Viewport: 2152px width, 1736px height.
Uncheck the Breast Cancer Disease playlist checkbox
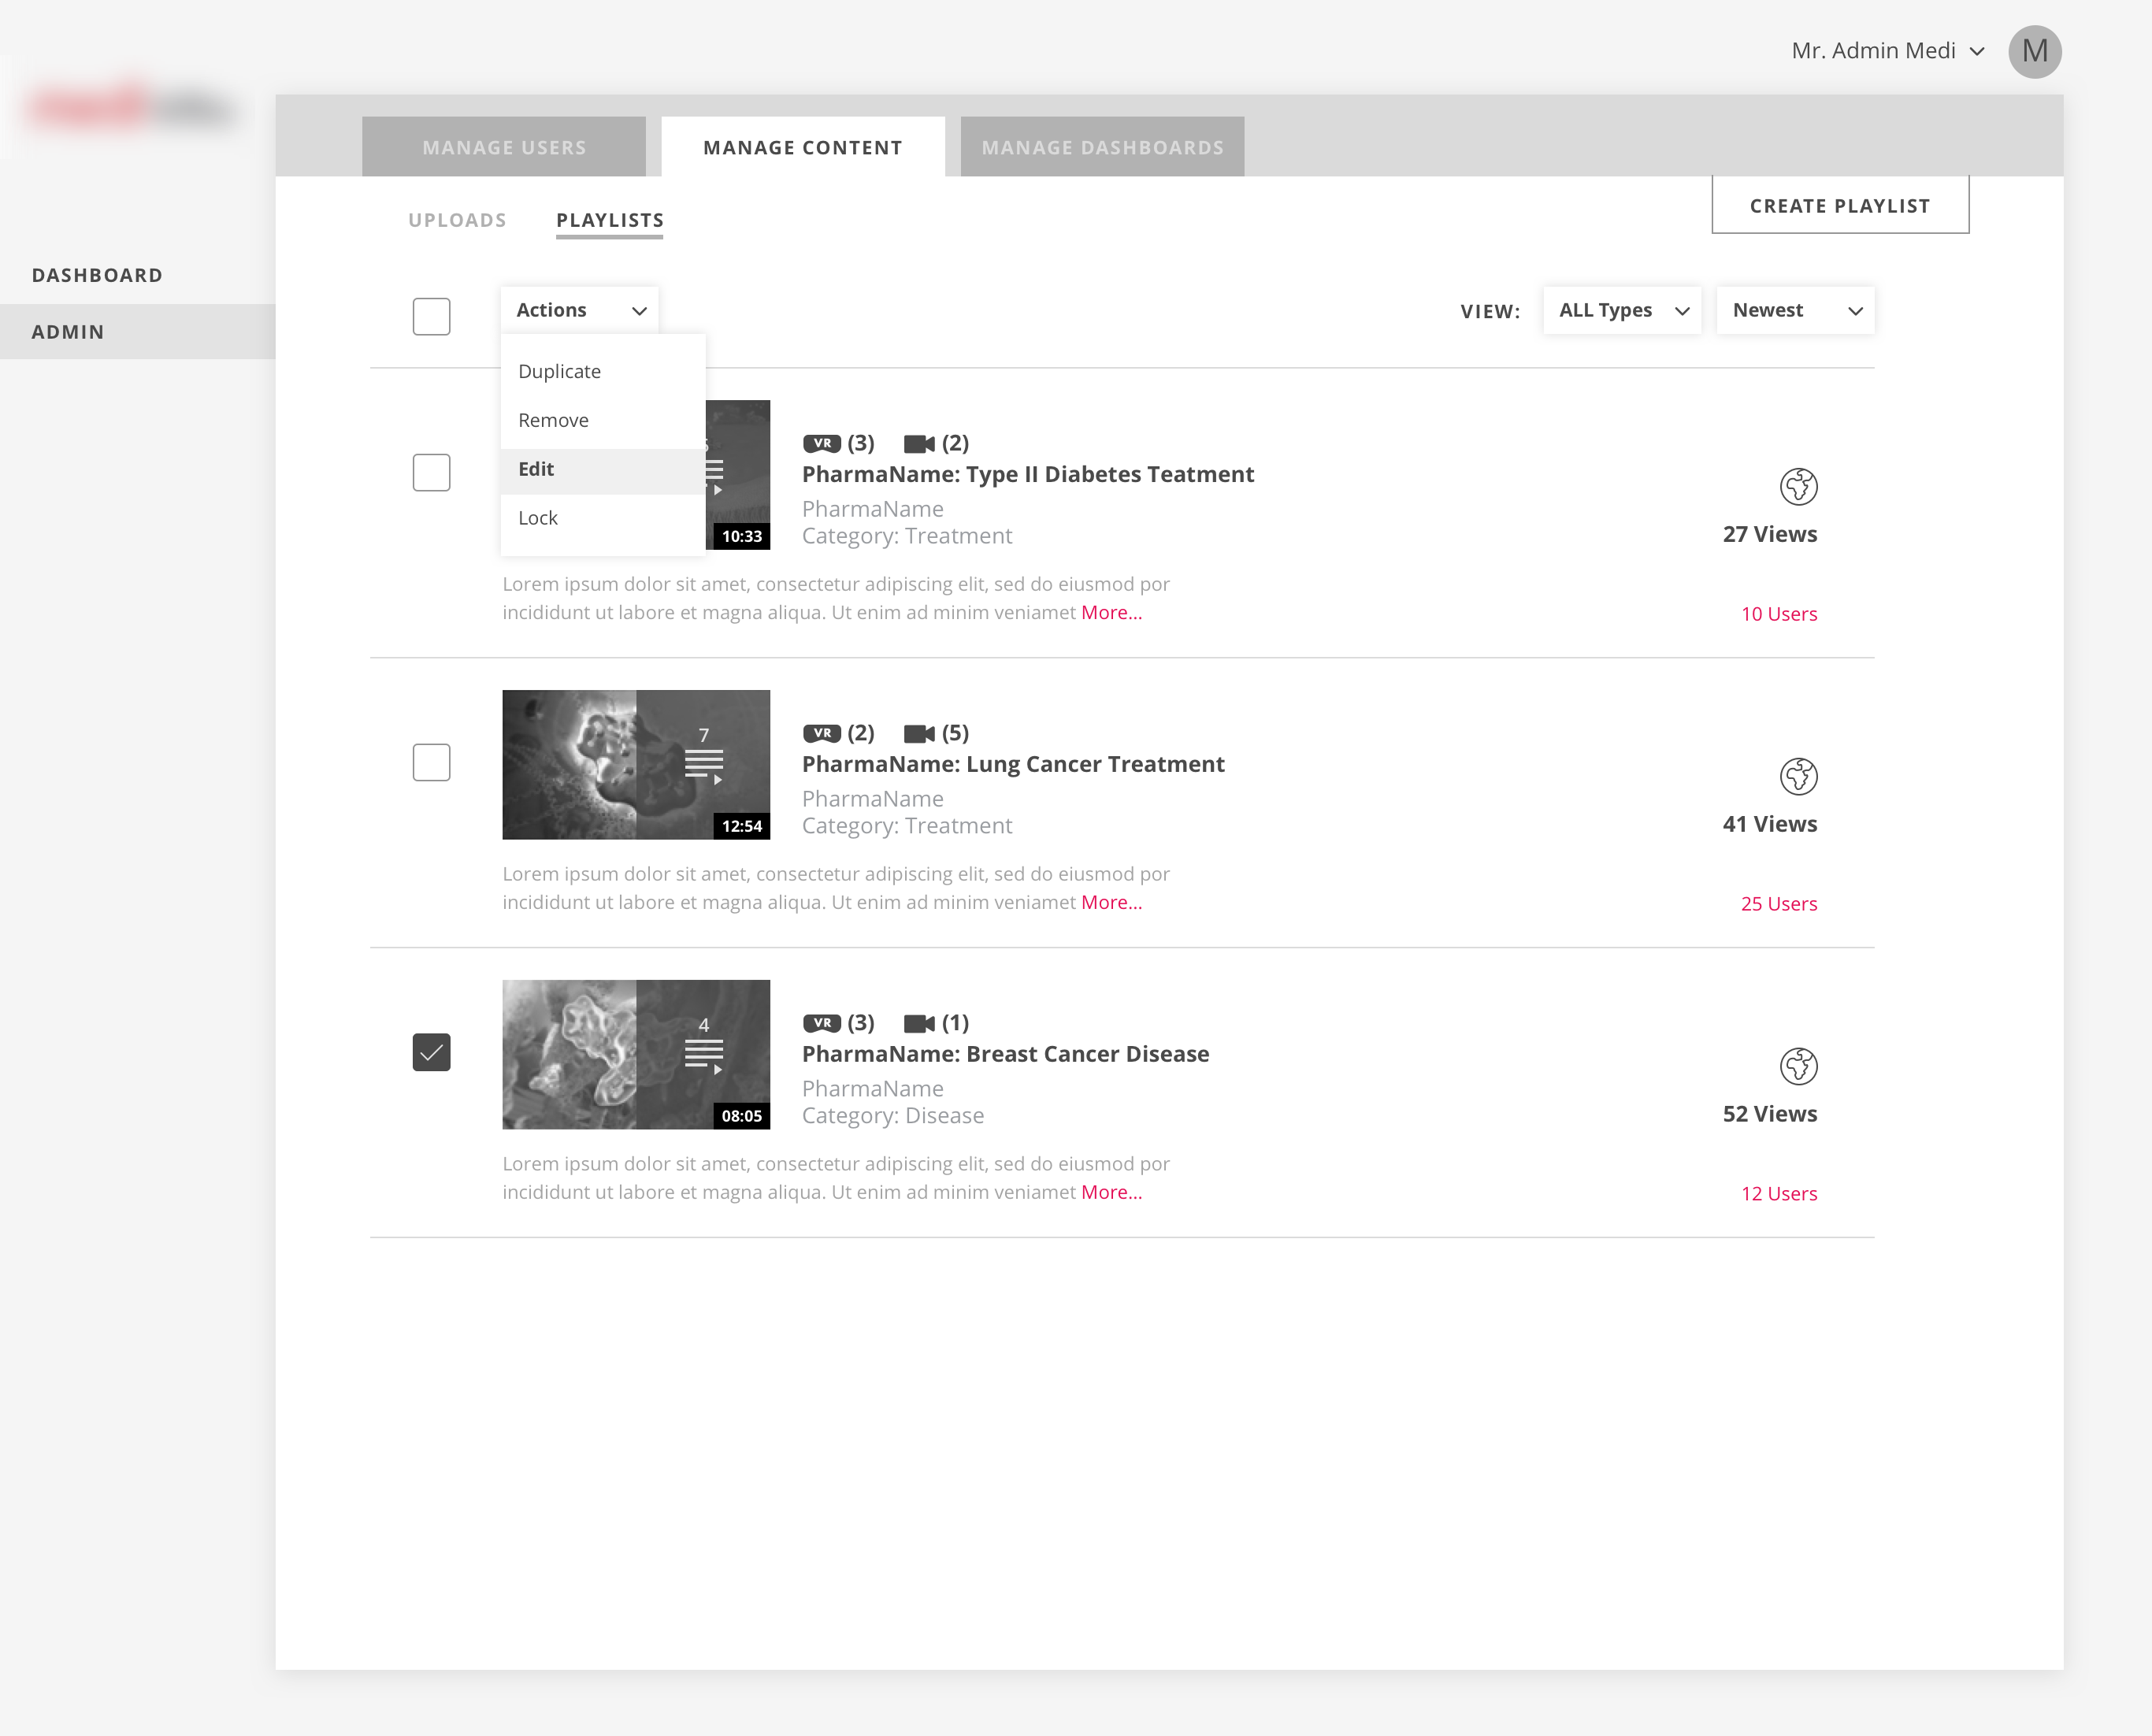tap(431, 1052)
